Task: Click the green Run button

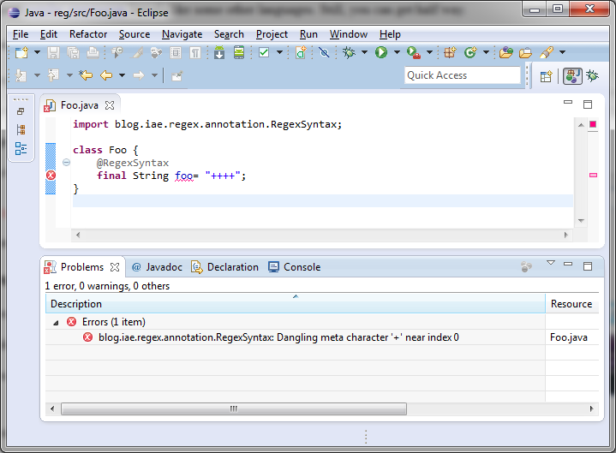Action: click(x=381, y=52)
